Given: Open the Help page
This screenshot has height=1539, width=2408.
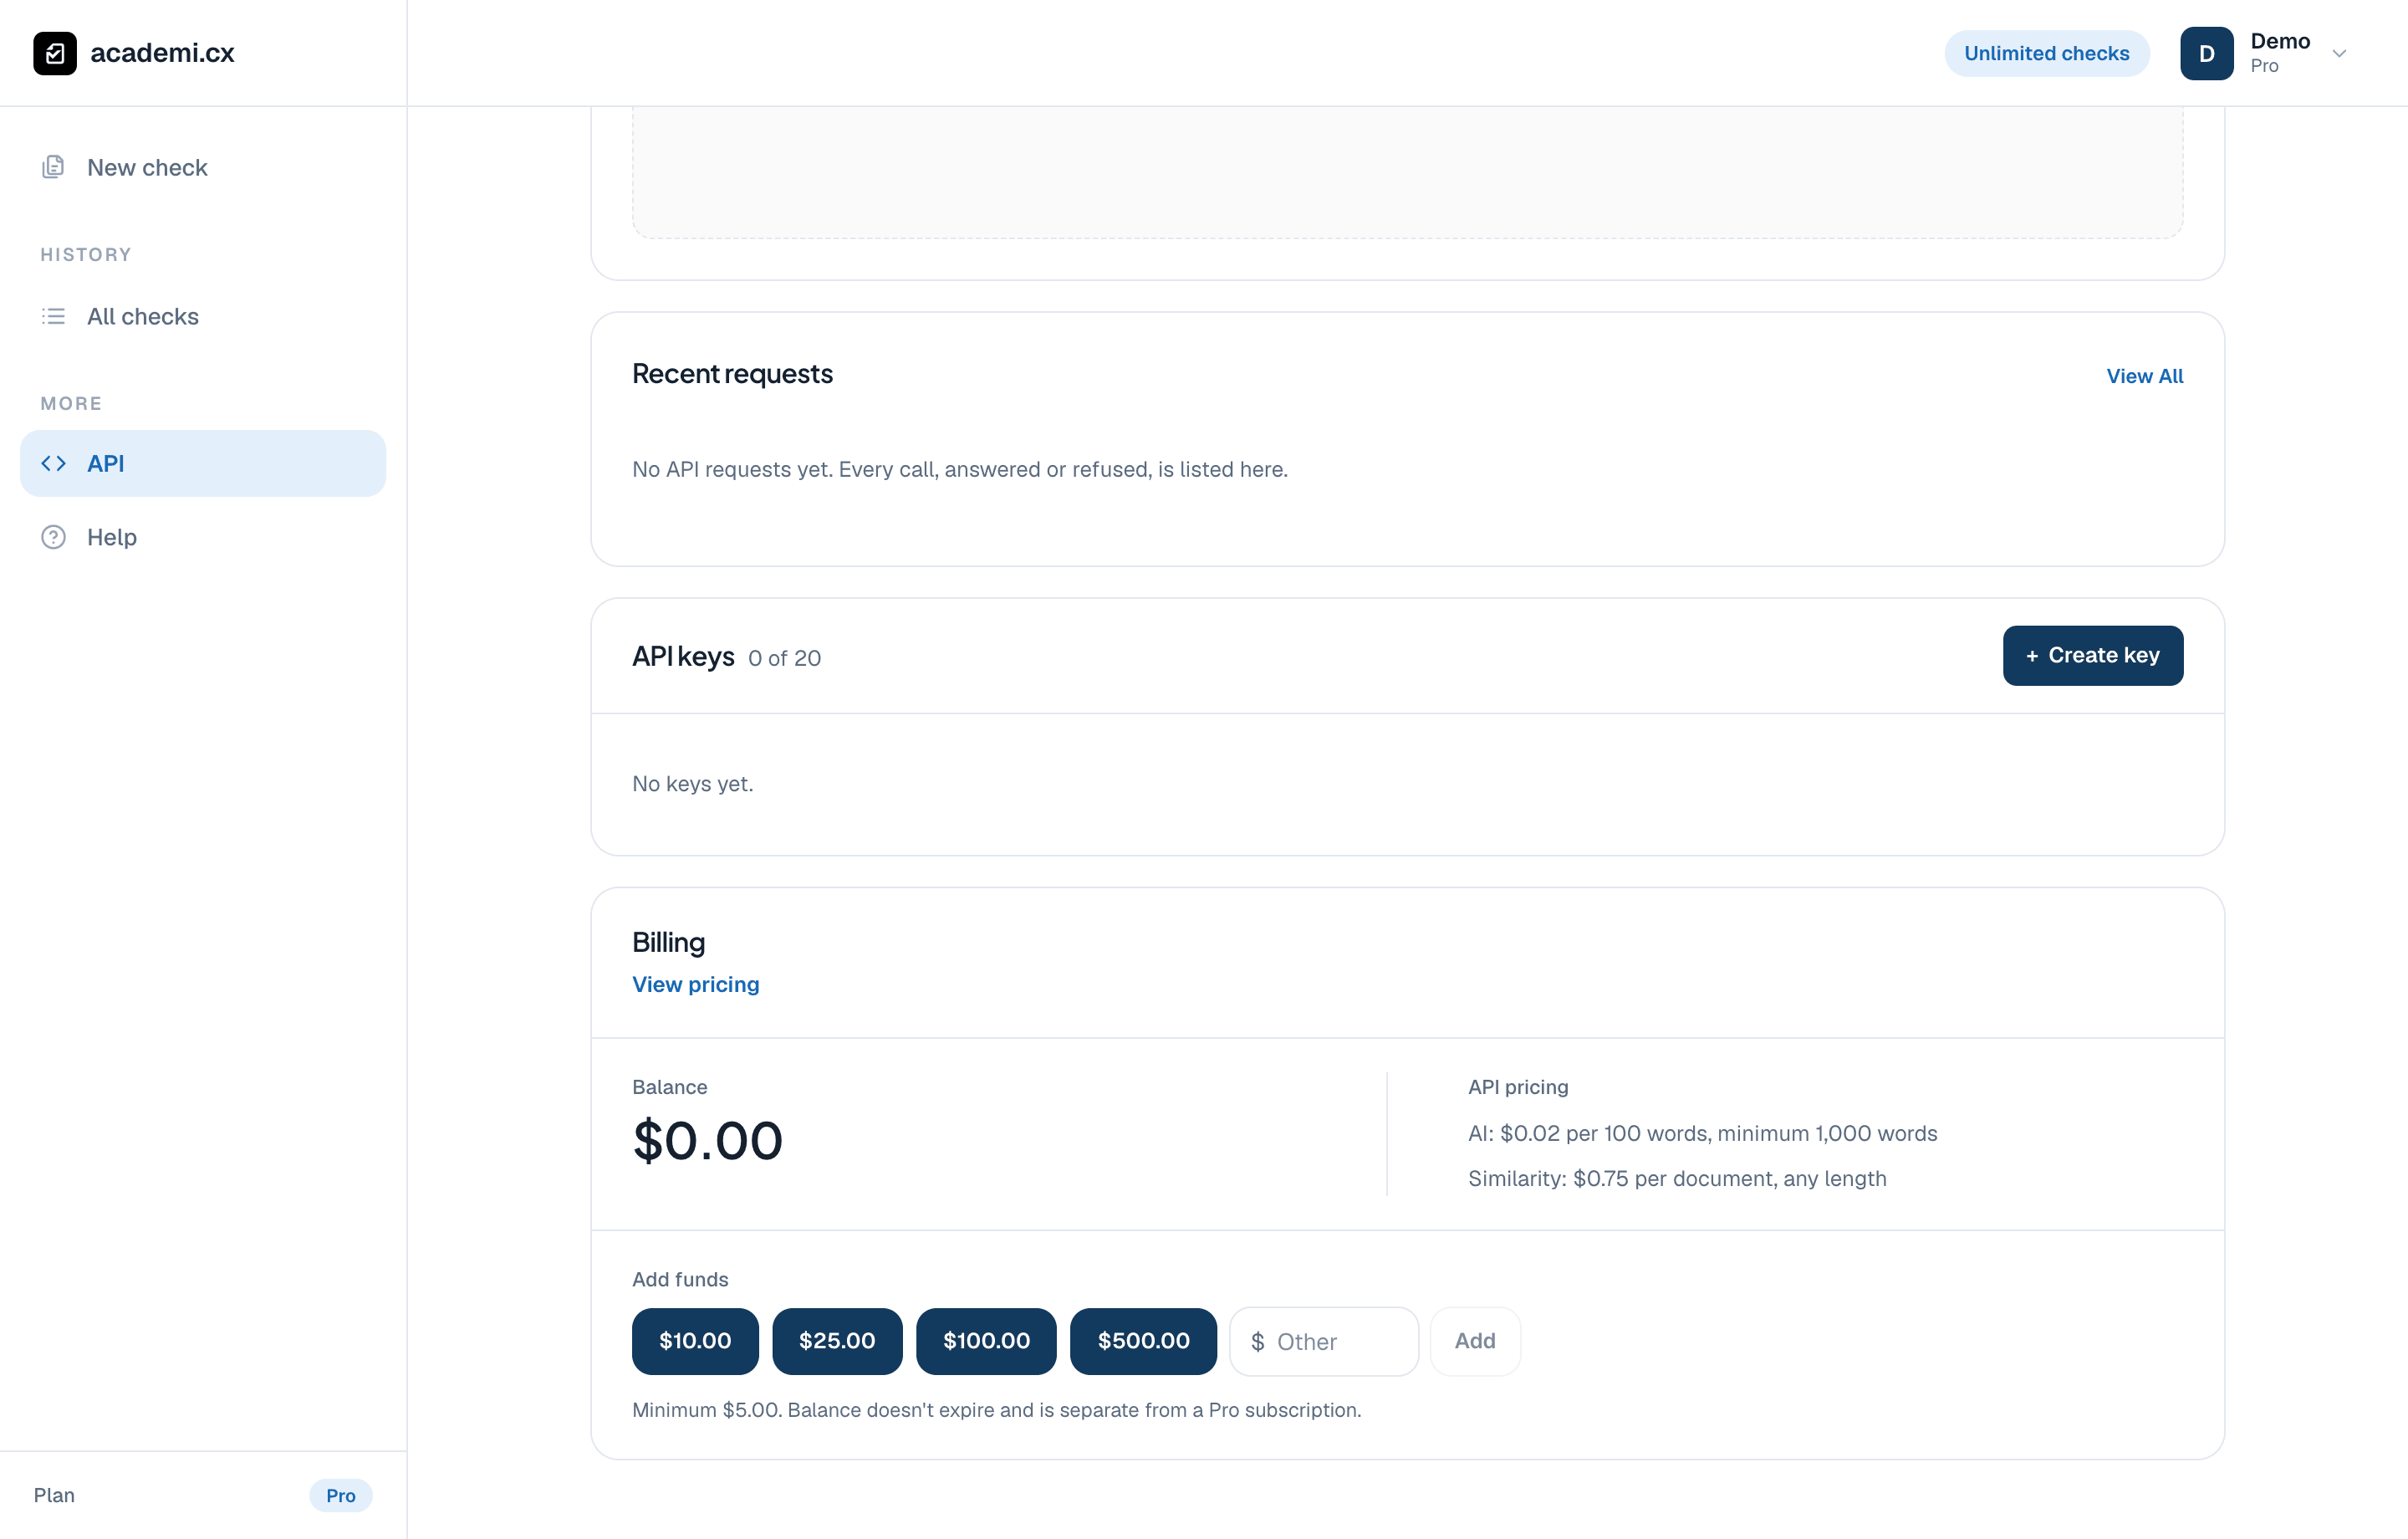Looking at the screenshot, I should (x=203, y=537).
